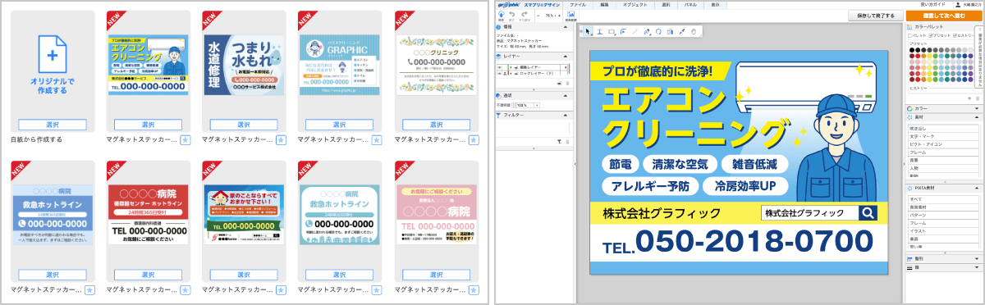This screenshot has height=305, width=985.
Task: Open the 表示 menu
Action: tap(715, 5)
